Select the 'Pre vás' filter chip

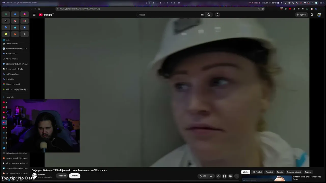coord(280,172)
